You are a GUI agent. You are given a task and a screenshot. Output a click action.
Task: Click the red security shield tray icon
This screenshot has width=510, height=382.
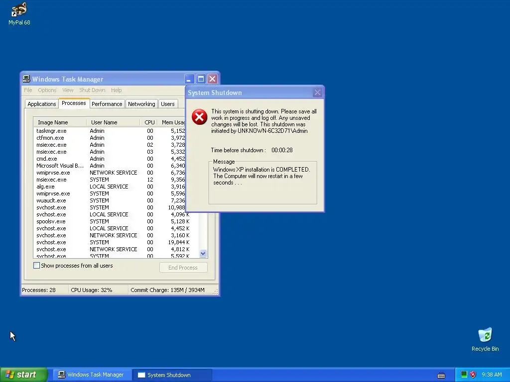(x=473, y=375)
